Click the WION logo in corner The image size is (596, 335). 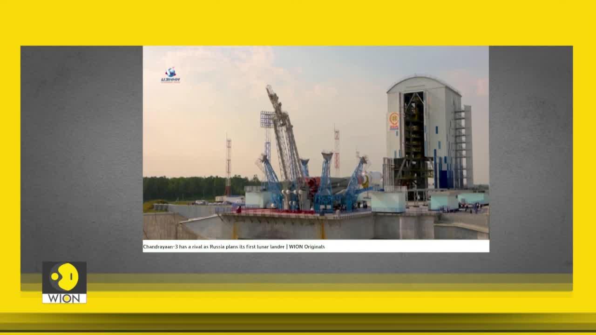click(64, 282)
